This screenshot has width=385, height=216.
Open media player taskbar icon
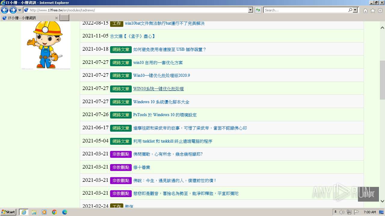pos(44,212)
